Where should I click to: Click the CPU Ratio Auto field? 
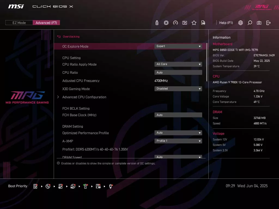(x=178, y=72)
